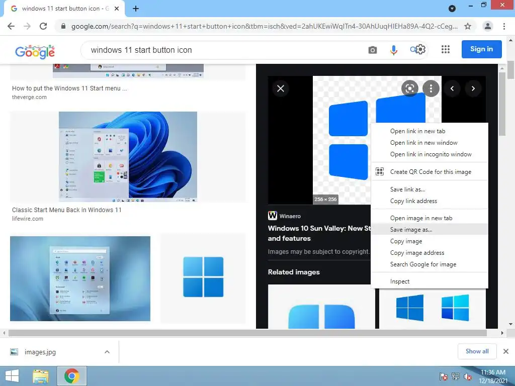Select Open link in new window

430,142
